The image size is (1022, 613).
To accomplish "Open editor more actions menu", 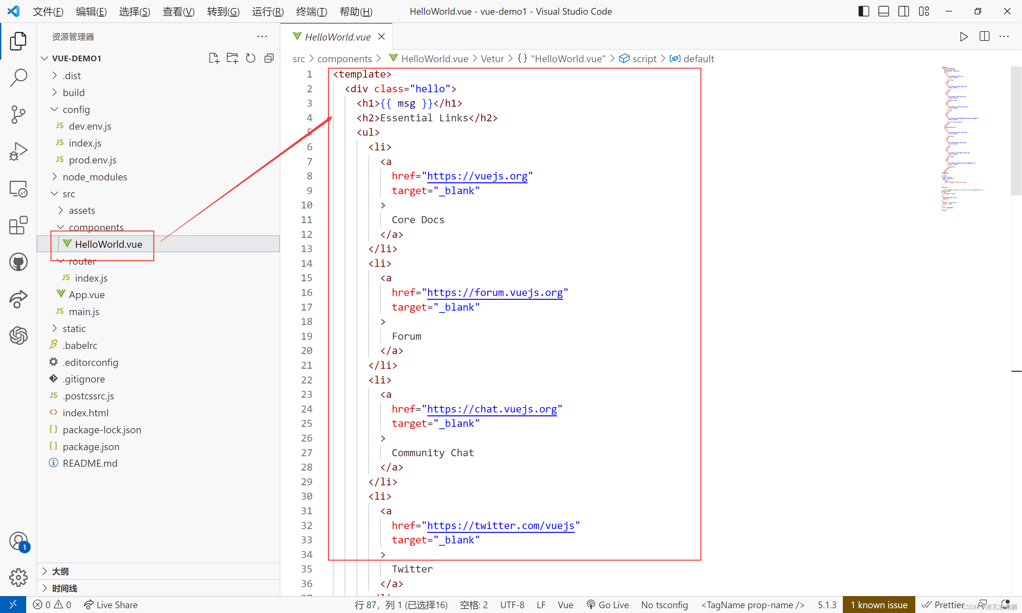I will tap(1004, 37).
